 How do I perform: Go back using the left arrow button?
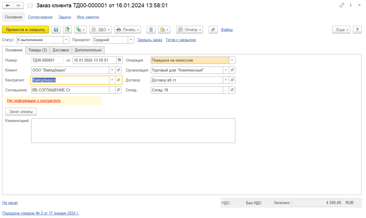[x=8, y=5]
